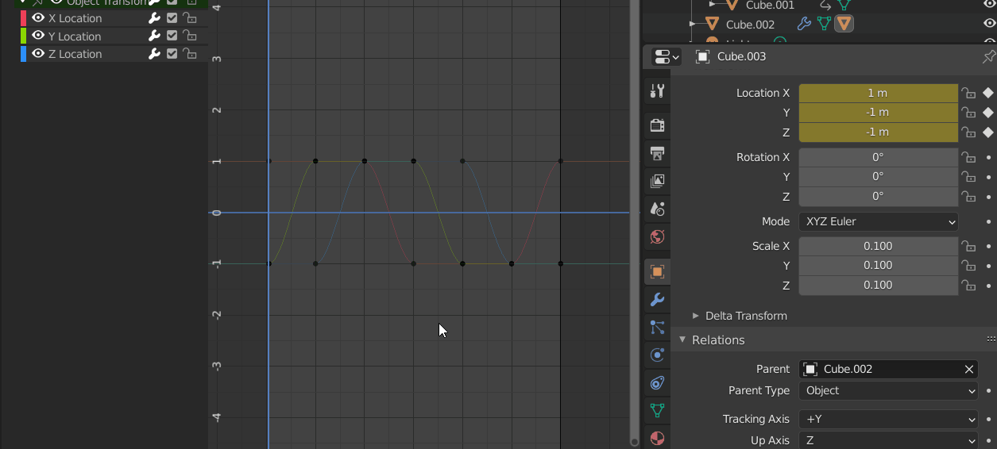
Task: Click the Location Z keyframe diamond
Action: [988, 132]
